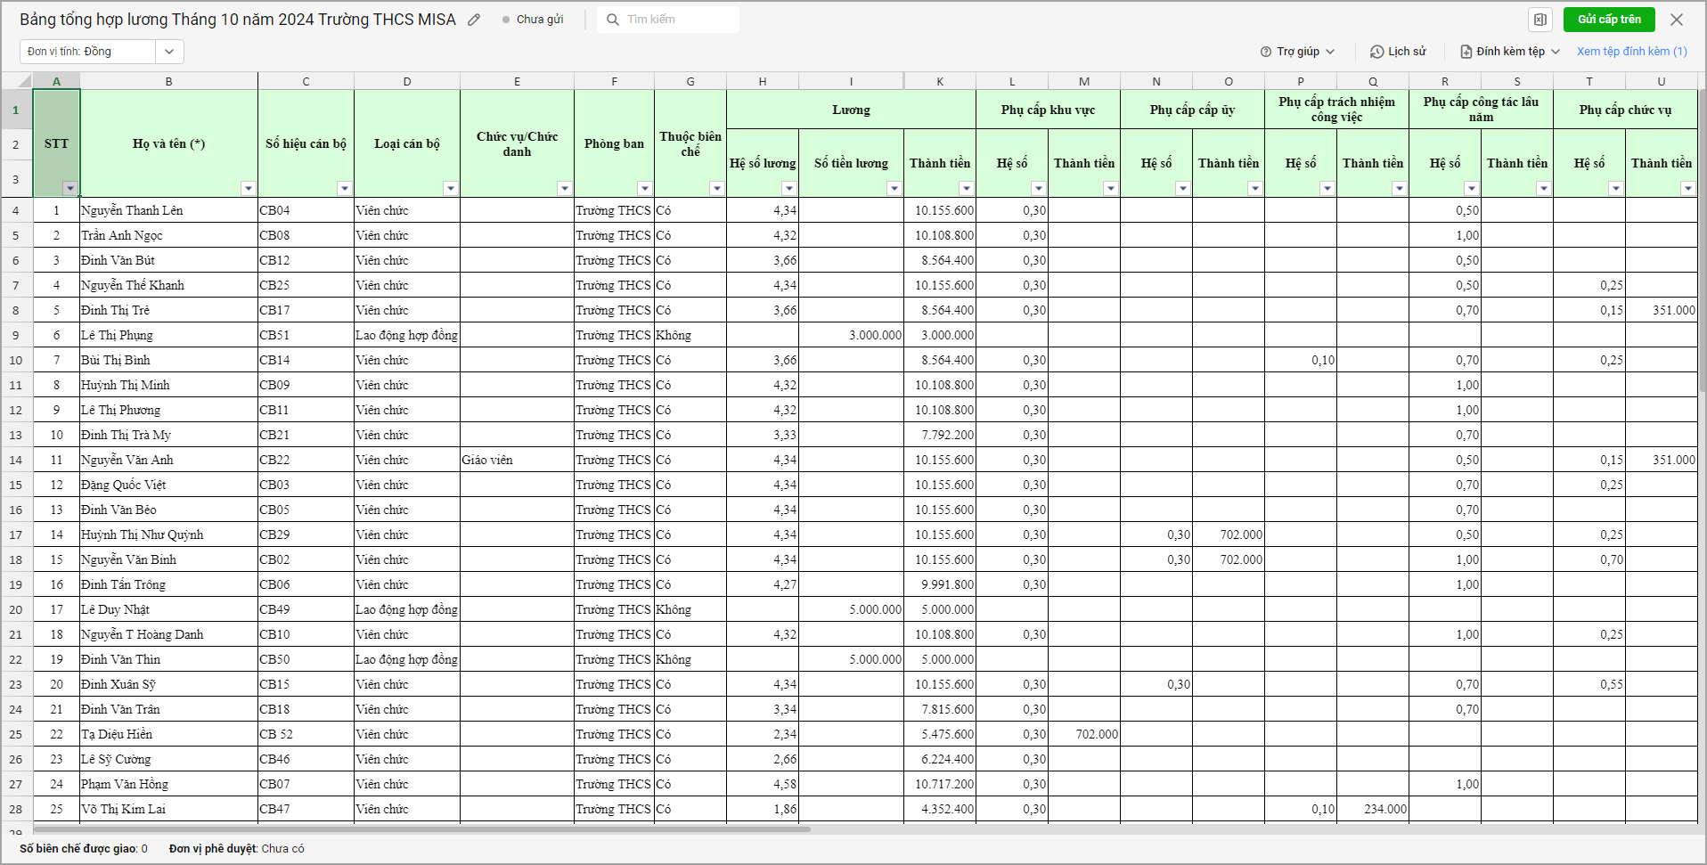Click the Trợ giúp question mark icon
The image size is (1707, 865).
coord(1265,52)
